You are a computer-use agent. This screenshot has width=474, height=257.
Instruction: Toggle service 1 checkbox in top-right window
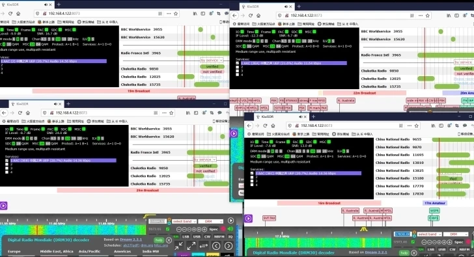[237, 63]
